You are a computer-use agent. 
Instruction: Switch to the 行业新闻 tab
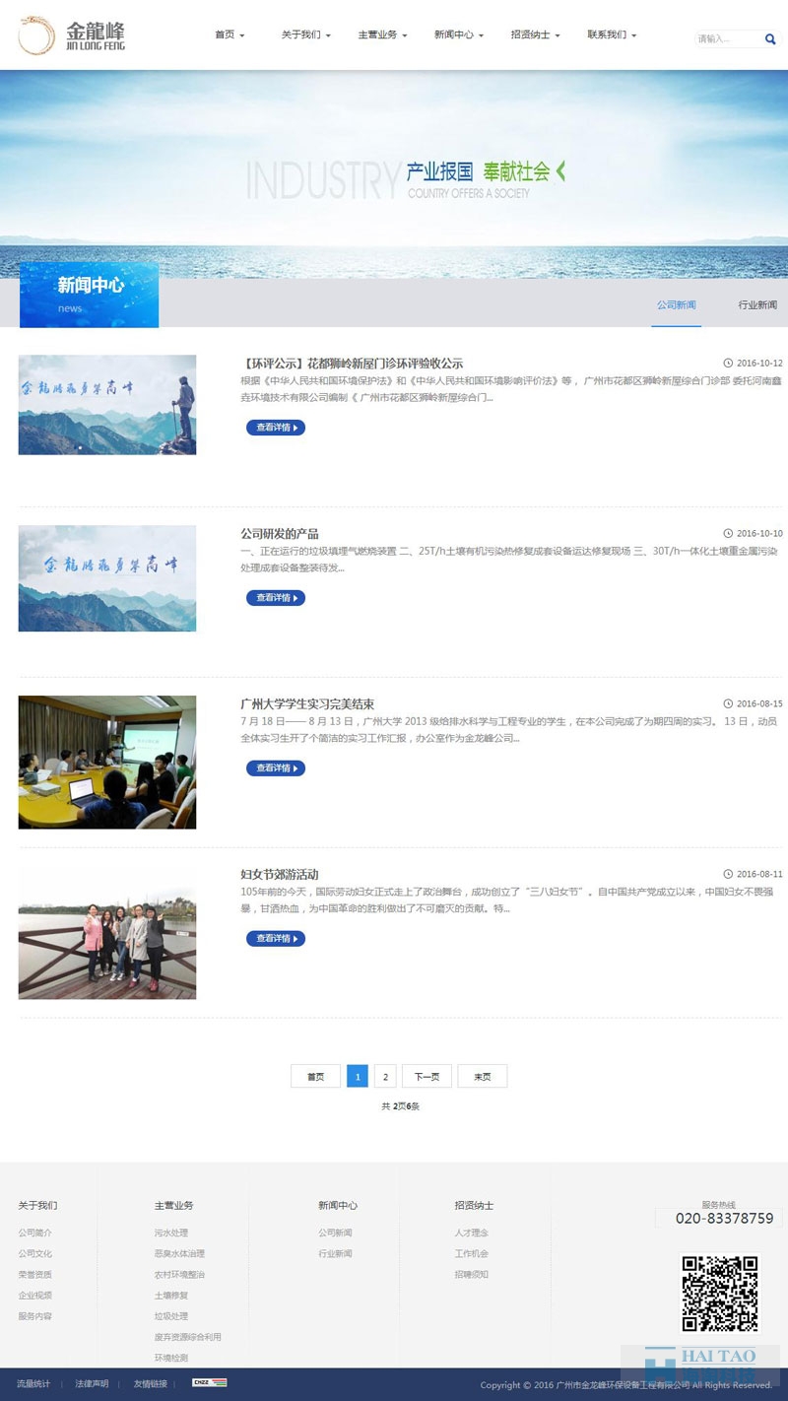pos(757,305)
